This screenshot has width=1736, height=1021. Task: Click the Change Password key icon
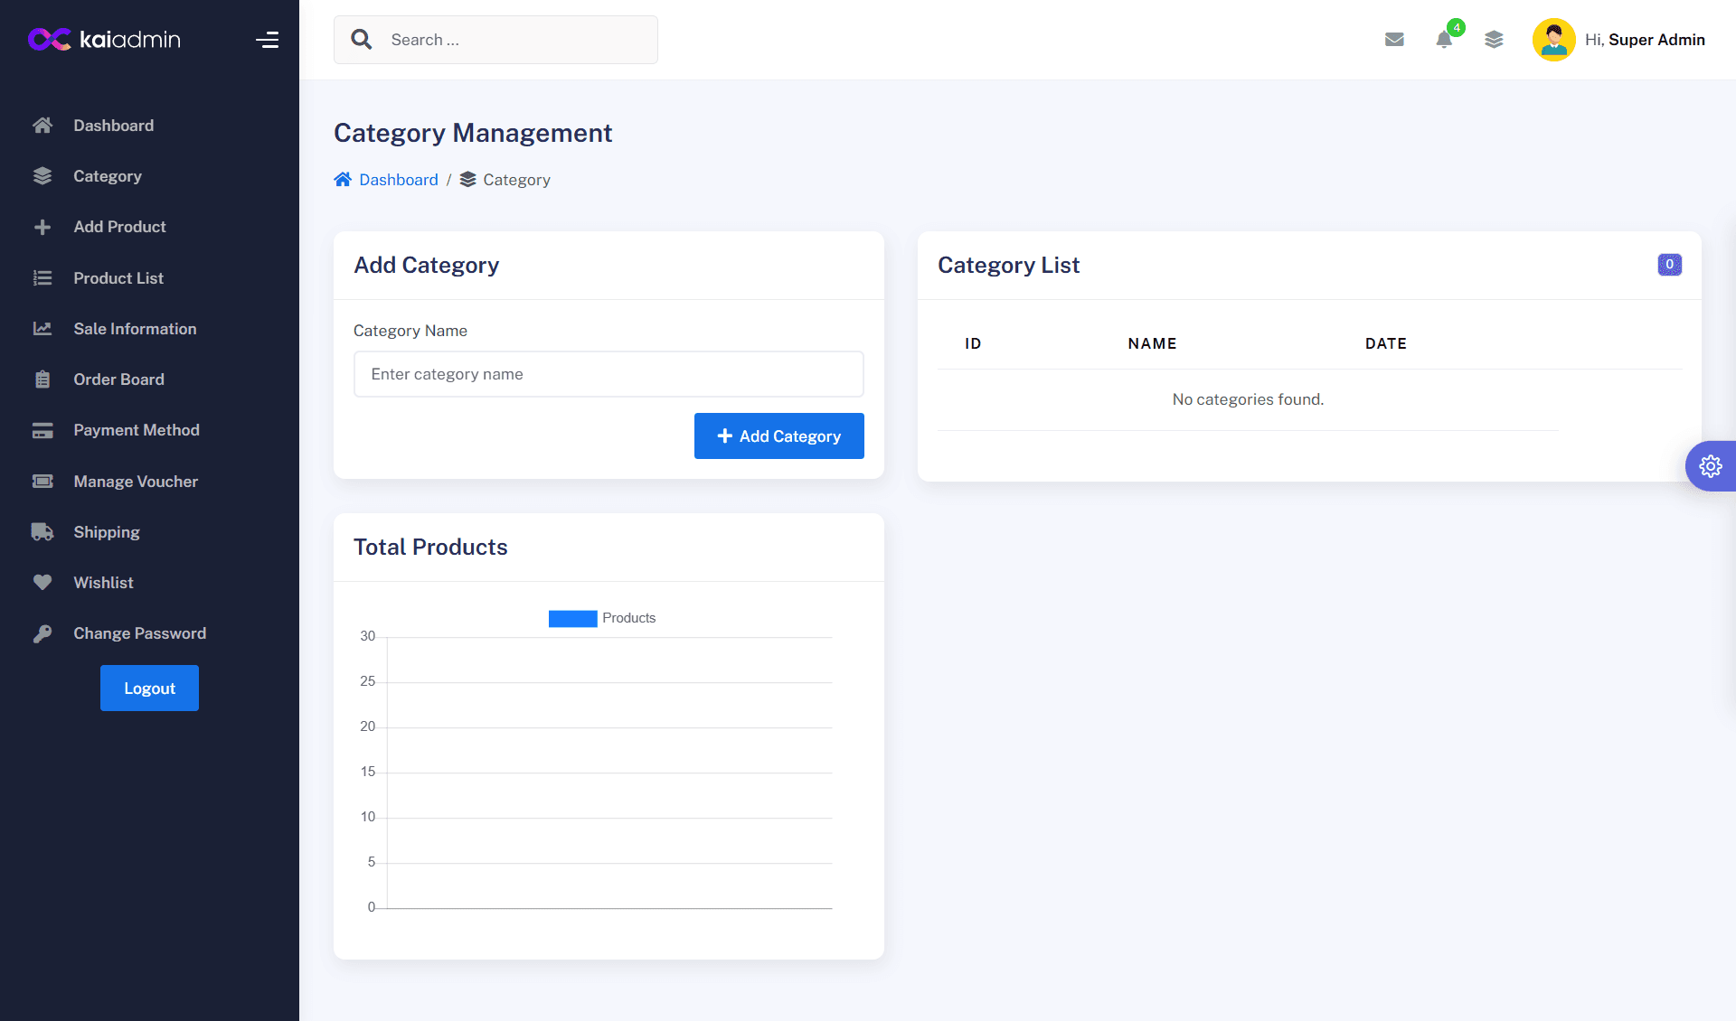pyautogui.click(x=42, y=633)
